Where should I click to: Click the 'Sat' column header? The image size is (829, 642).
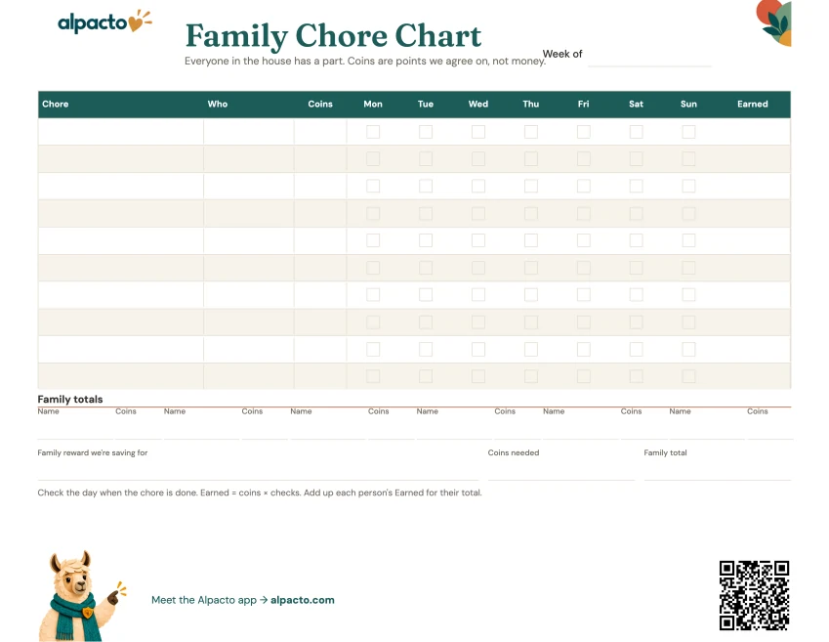point(636,104)
